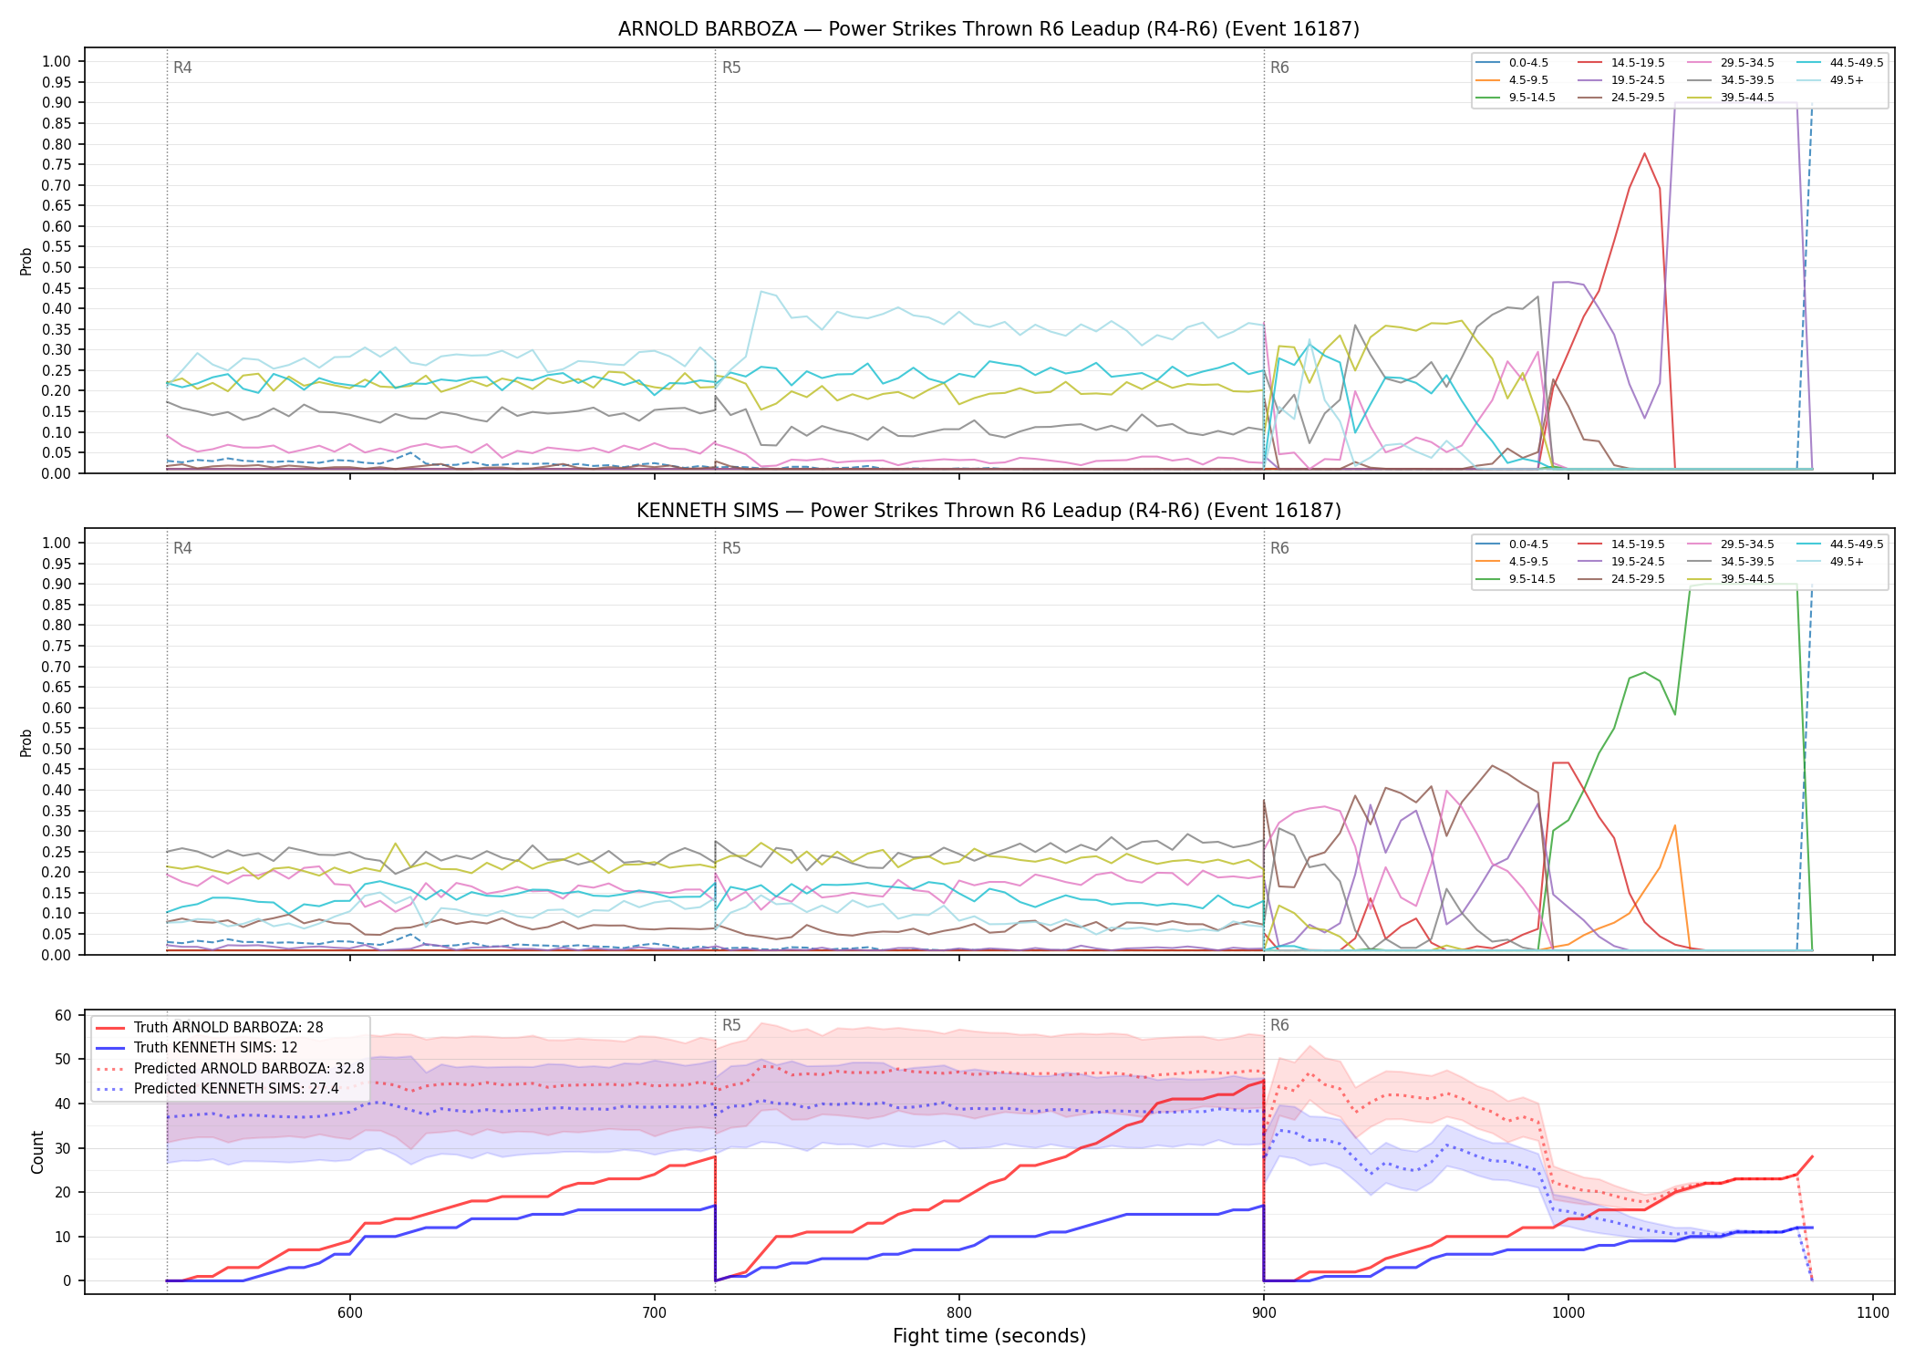Pick the 39.5-44.5 legend entry in the Barboza chart
This screenshot has width=1915, height=1368.
click(1731, 98)
